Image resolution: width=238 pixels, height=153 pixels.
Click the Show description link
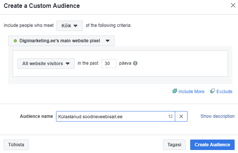tap(217, 116)
